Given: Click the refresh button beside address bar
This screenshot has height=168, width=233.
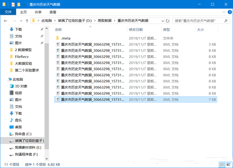Looking at the screenshot, I should point(167,21).
